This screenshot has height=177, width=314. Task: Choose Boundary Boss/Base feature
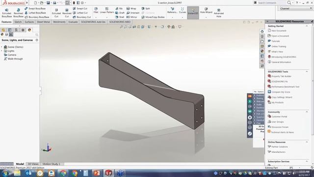point(37,17)
